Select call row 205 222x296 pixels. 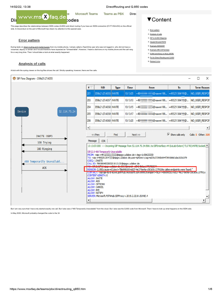click(x=148, y=114)
